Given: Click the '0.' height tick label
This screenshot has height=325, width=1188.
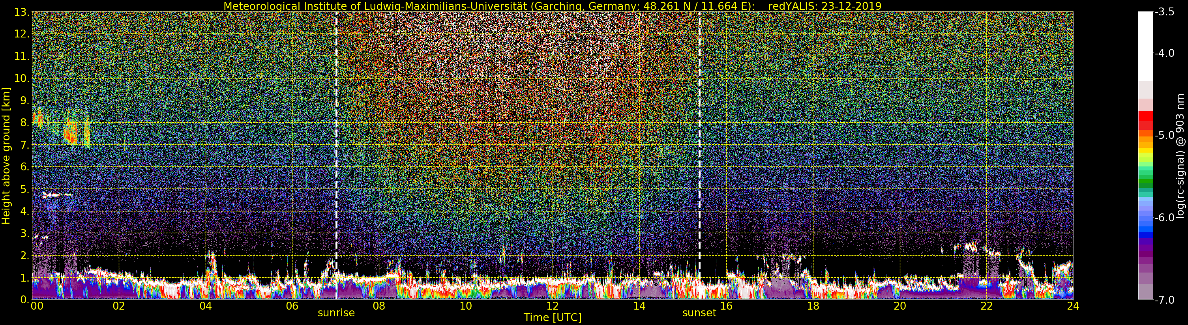Looking at the screenshot, I should point(24,300).
